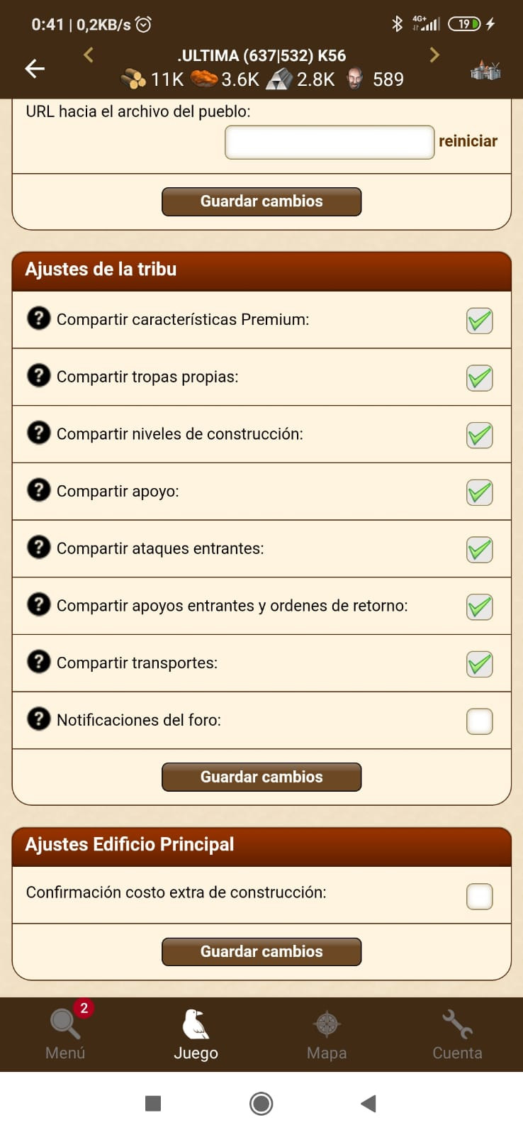Tap the population villager head icon
The height and width of the screenshot is (1135, 523).
pyautogui.click(x=355, y=79)
